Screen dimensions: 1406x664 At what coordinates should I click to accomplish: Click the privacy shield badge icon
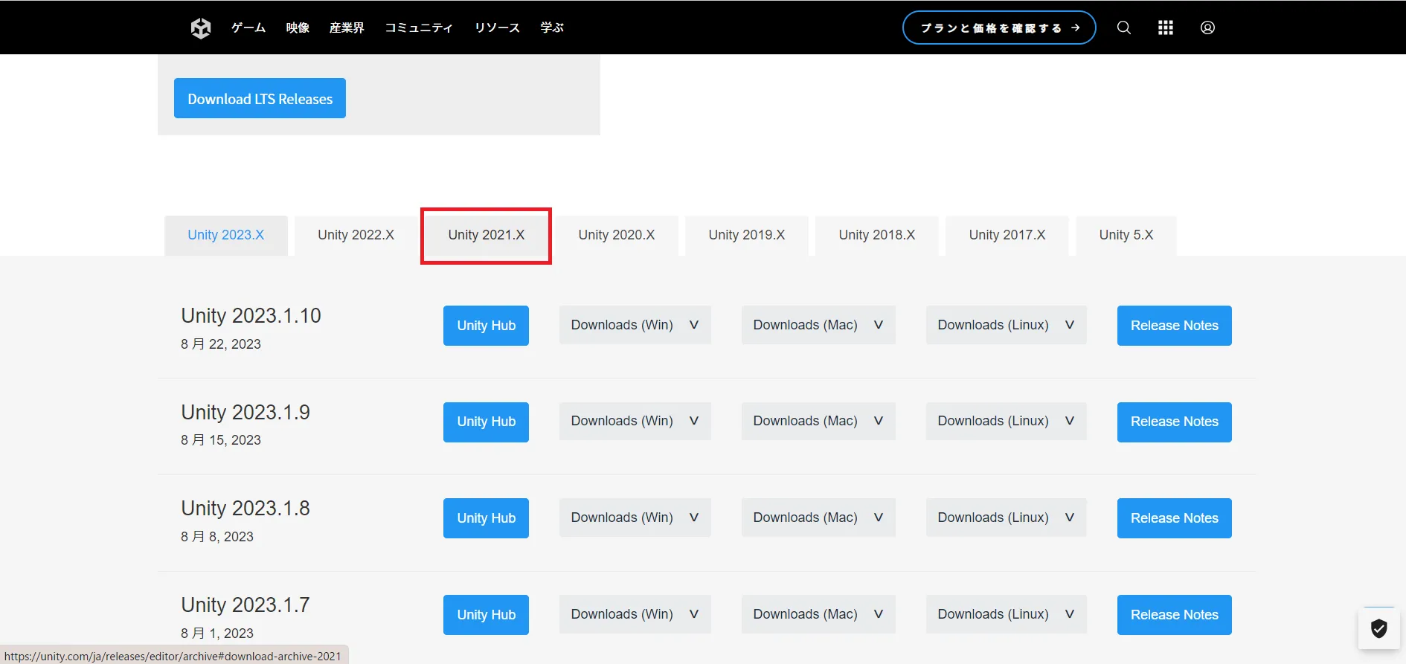click(1379, 629)
